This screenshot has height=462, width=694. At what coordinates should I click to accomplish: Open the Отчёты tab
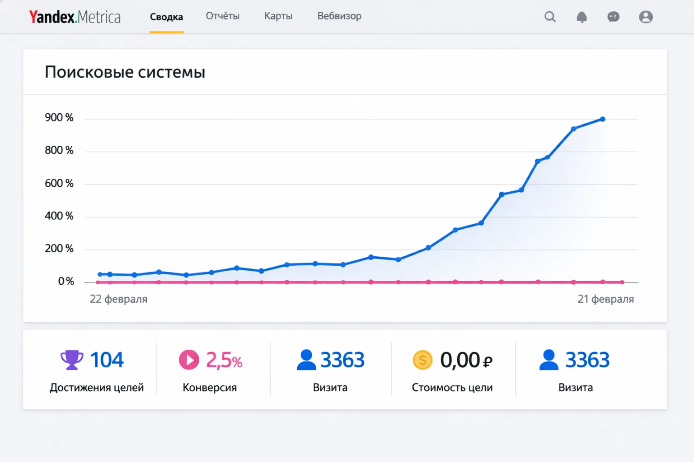pyautogui.click(x=222, y=16)
